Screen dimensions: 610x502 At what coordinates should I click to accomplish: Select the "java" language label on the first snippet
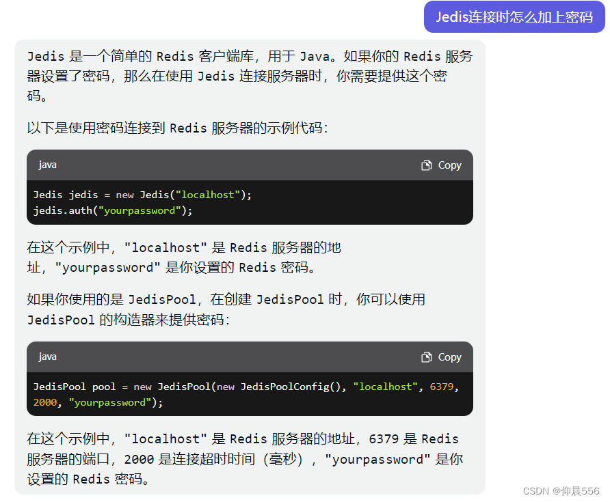pyautogui.click(x=47, y=165)
